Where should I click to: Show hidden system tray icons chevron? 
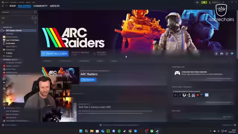click(210, 131)
